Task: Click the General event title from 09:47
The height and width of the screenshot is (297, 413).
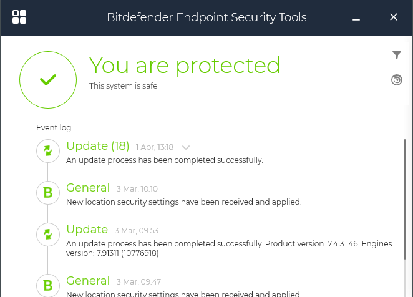Action: click(x=88, y=281)
